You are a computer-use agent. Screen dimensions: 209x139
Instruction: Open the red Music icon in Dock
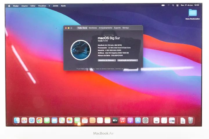coord(122,120)
